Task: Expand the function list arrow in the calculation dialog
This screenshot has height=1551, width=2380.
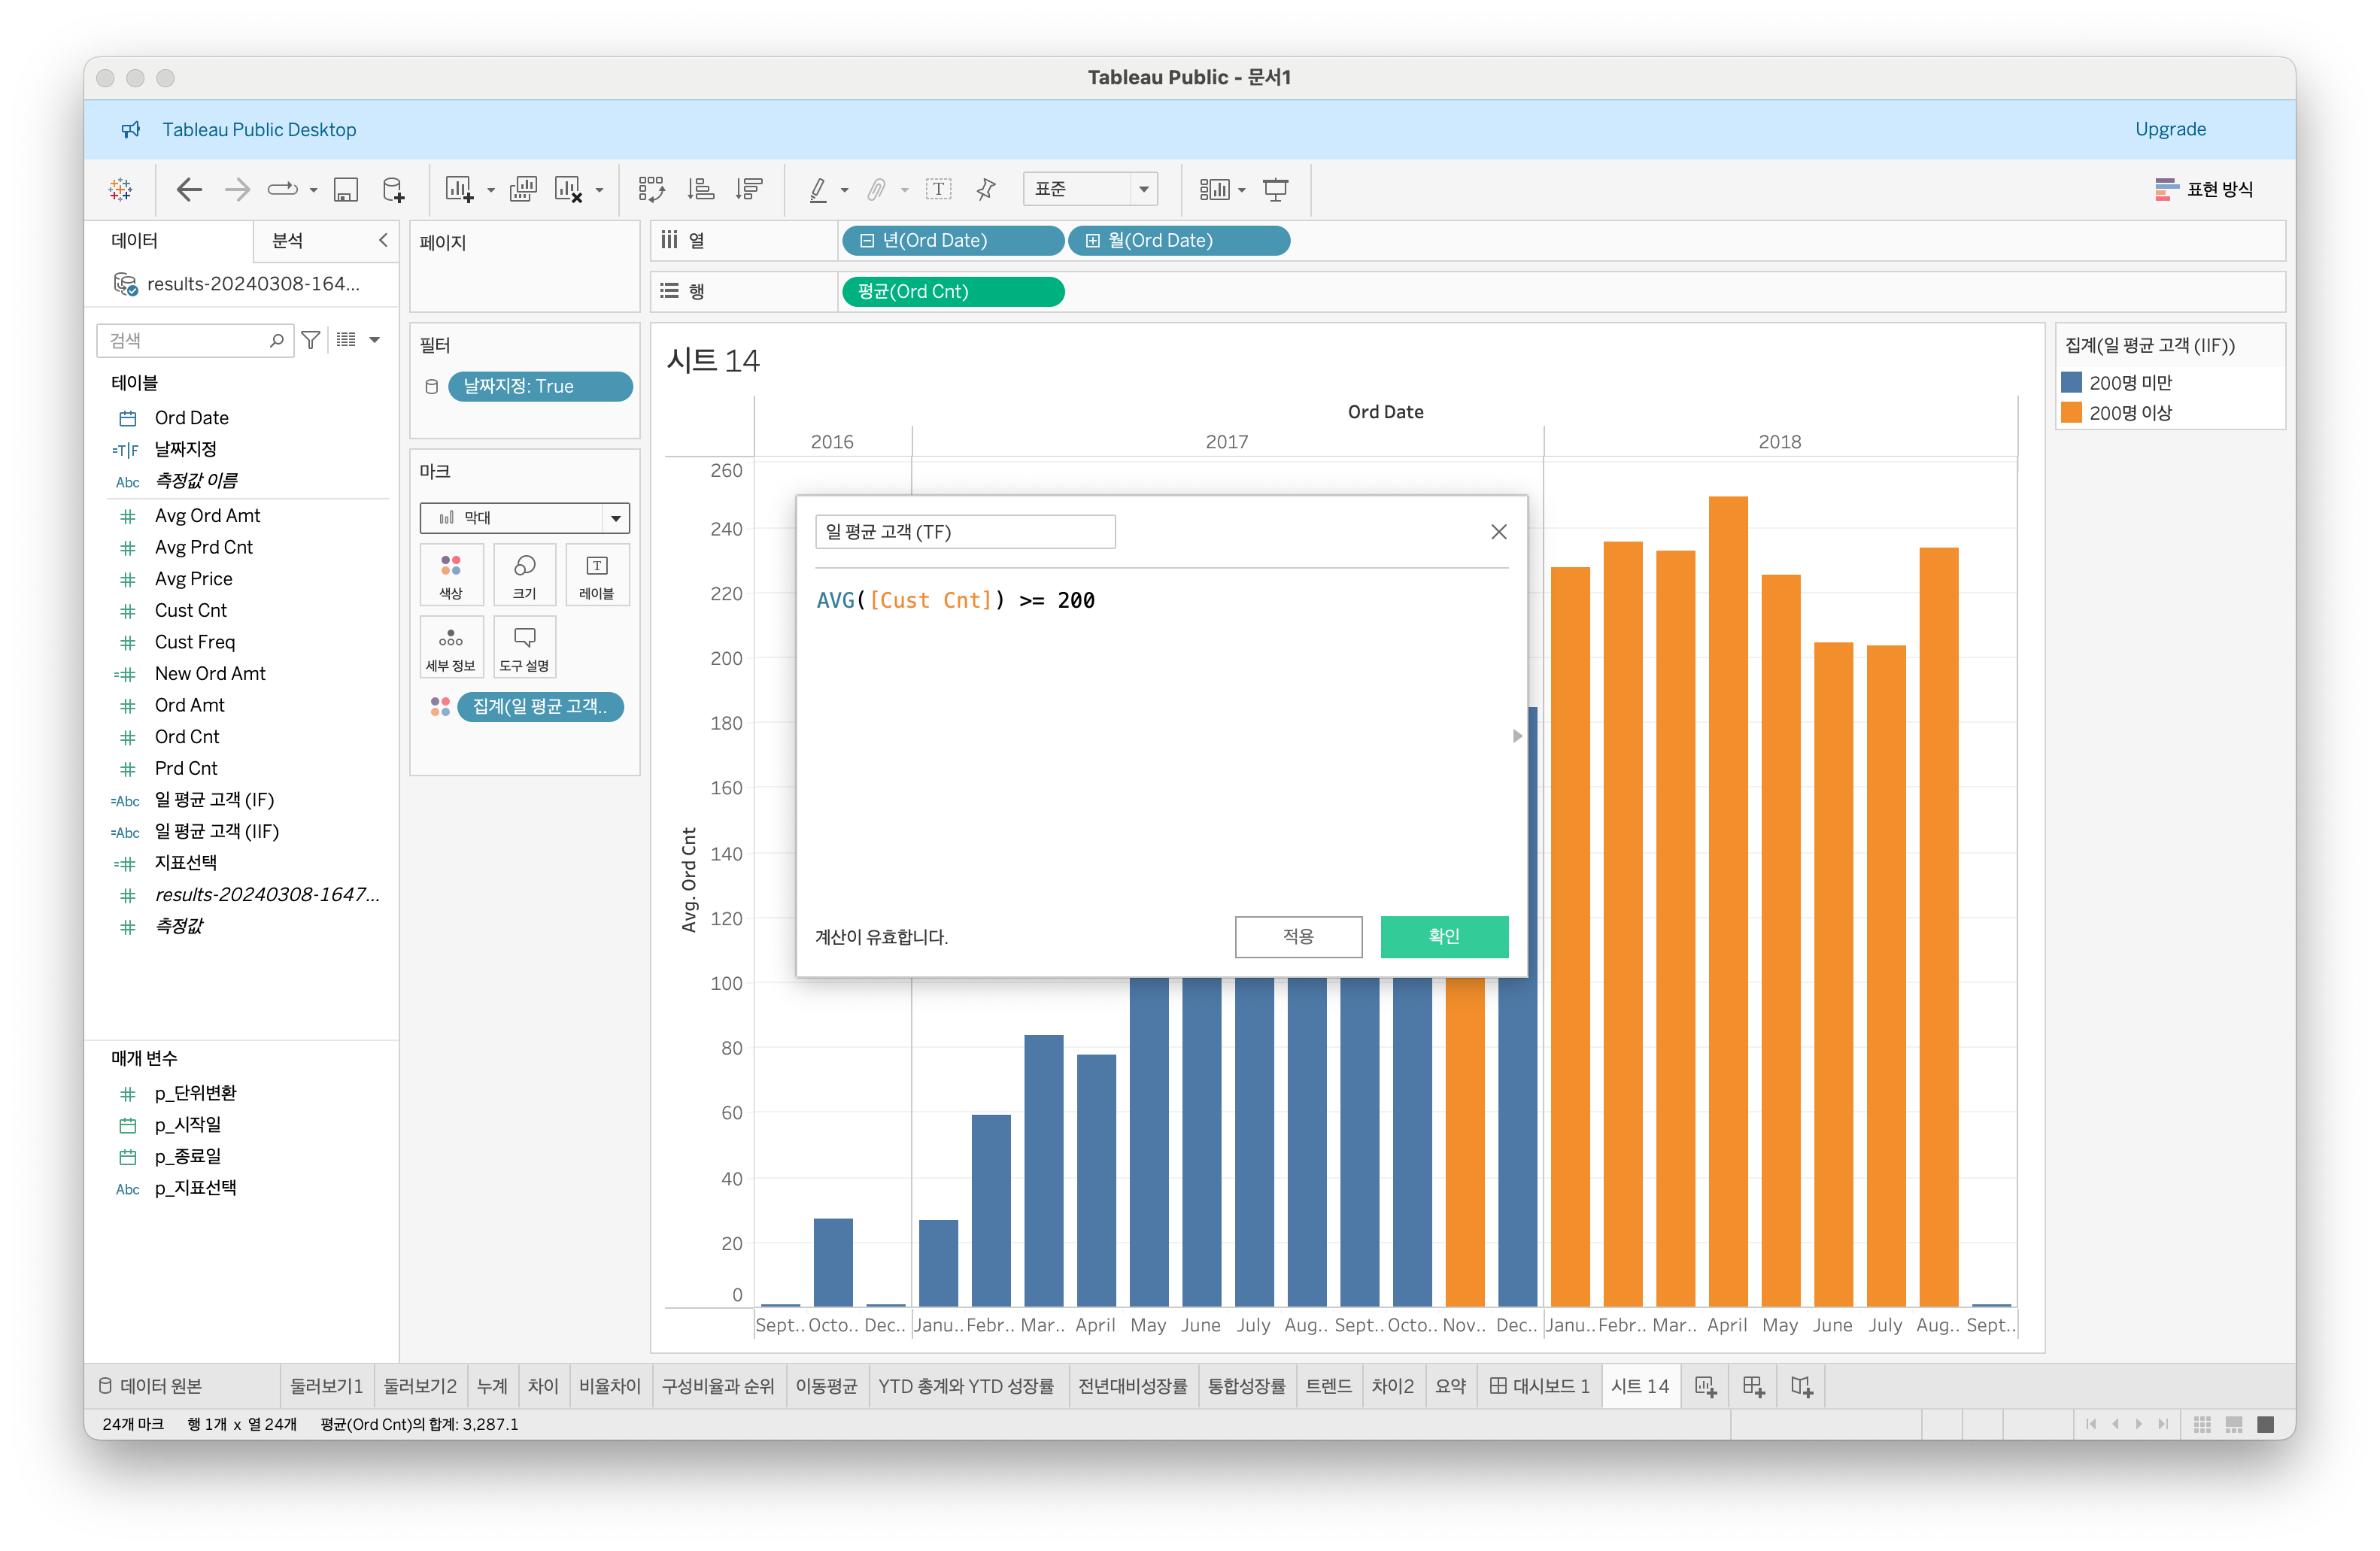Action: point(1516,736)
